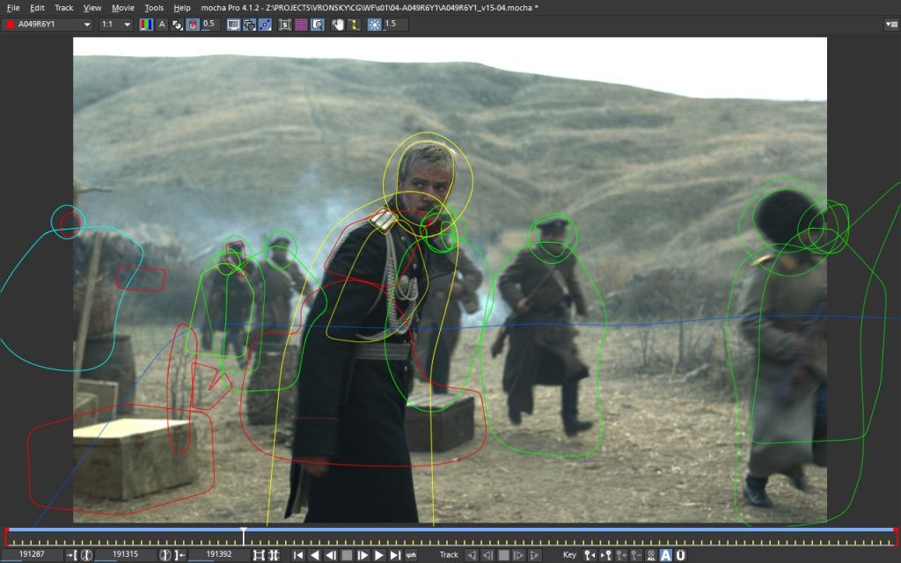901x563 pixels.
Task: Toggle the Überkey 'Ü' button
Action: 681,555
